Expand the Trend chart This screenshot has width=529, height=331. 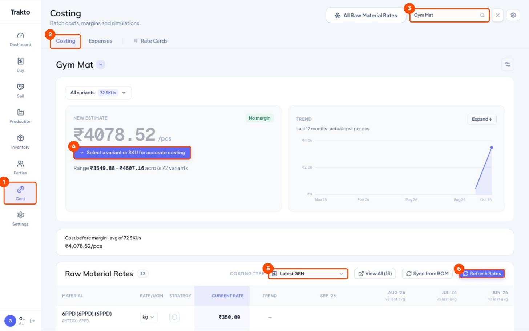click(x=482, y=119)
